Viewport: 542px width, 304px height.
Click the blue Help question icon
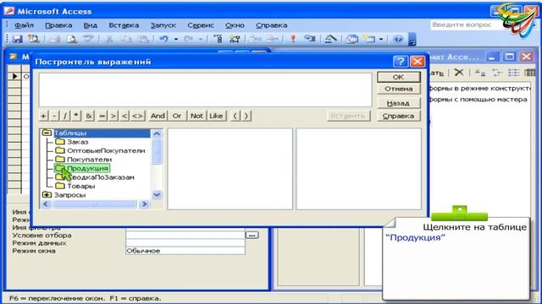tap(398, 39)
